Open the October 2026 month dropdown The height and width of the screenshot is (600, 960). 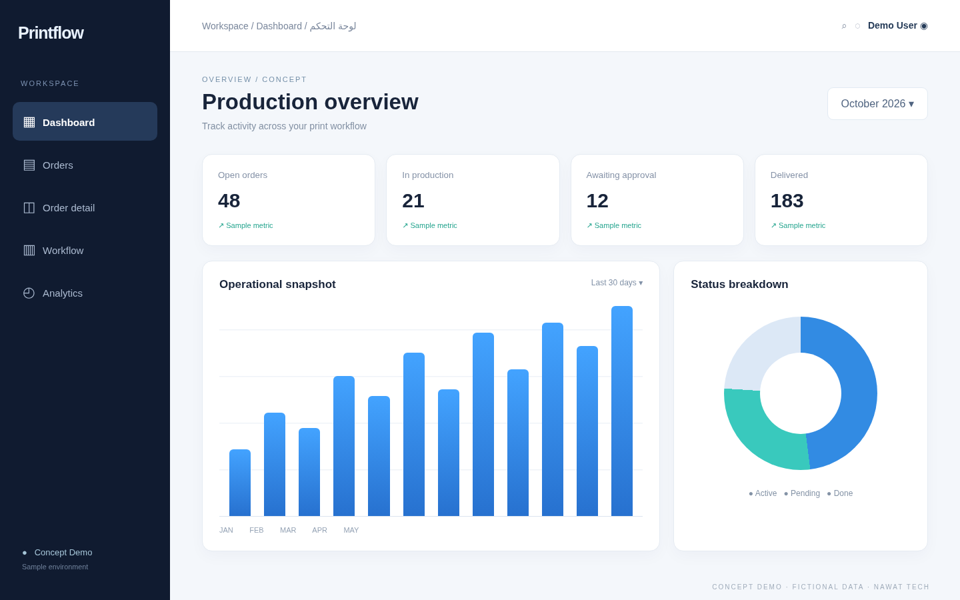877,103
